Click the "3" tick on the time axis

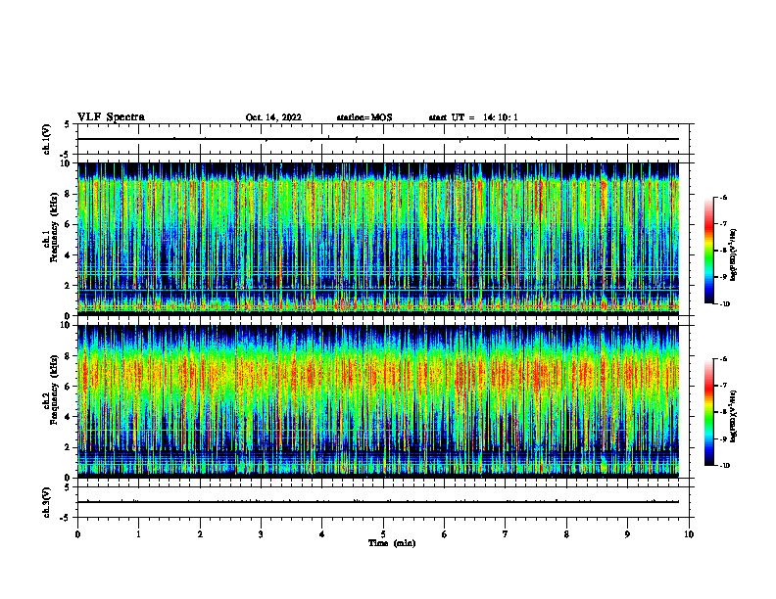[261, 534]
